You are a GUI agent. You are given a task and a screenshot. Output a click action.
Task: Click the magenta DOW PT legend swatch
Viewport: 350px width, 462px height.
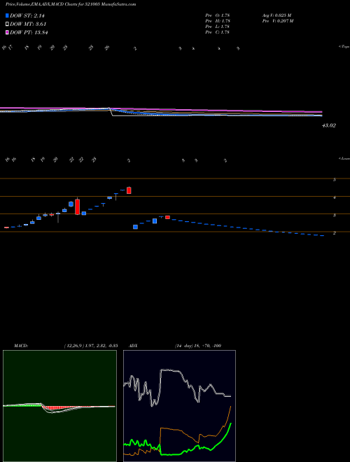point(7,32)
